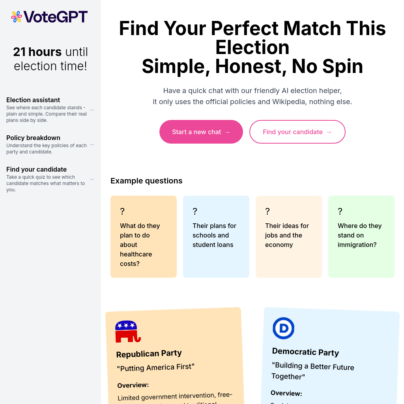The width and height of the screenshot is (404, 404).
Task: Click the question mark on immigration card
Action: point(340,211)
